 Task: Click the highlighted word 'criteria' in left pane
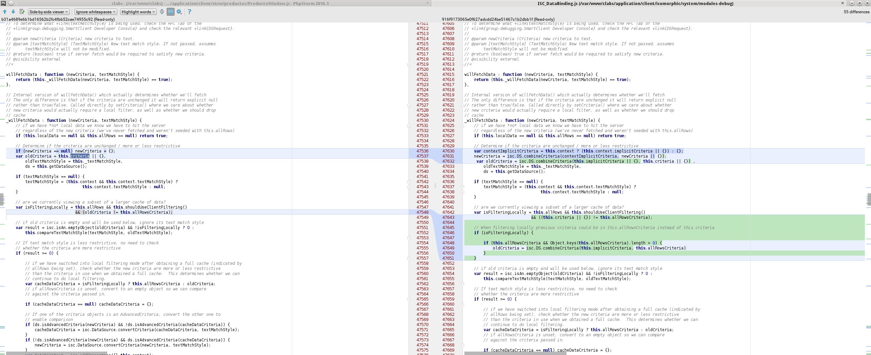tap(80, 156)
